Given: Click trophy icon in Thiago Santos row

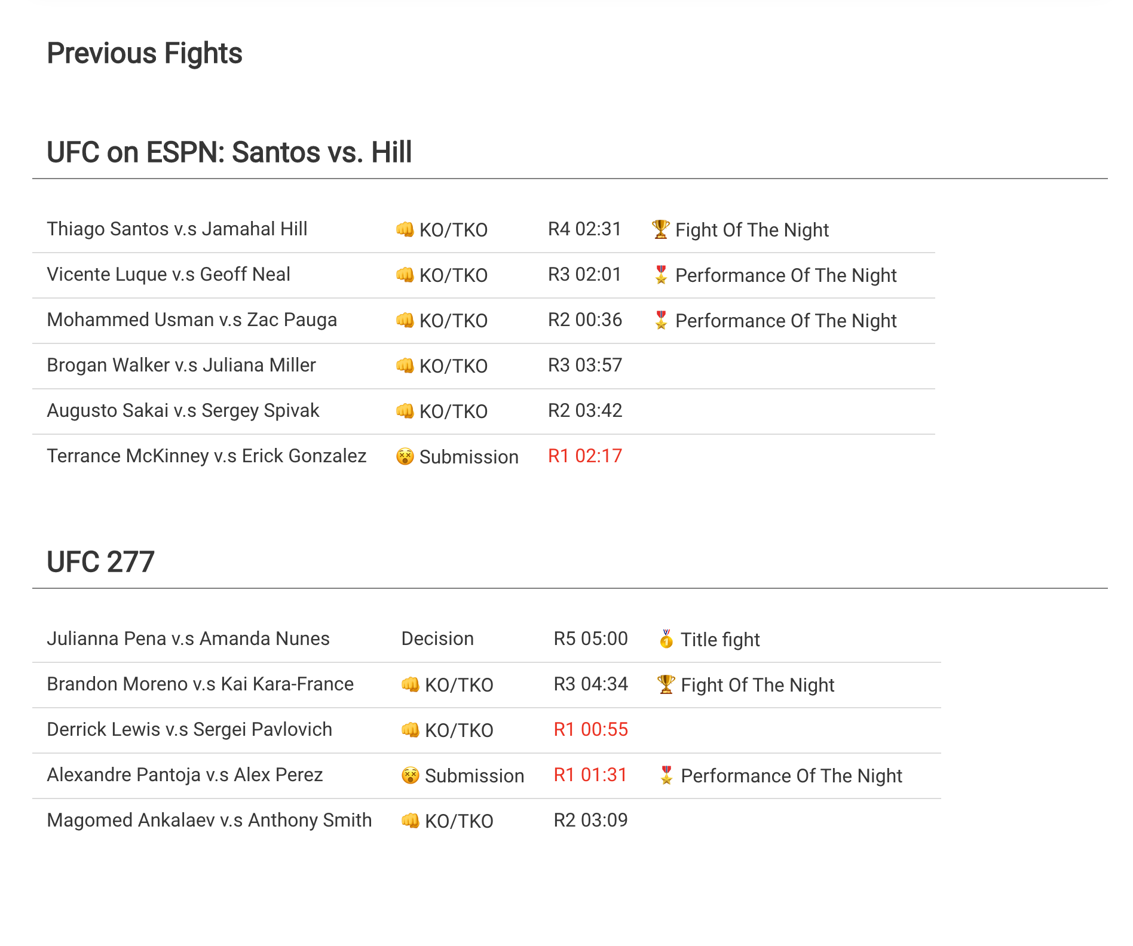Looking at the screenshot, I should pos(660,229).
